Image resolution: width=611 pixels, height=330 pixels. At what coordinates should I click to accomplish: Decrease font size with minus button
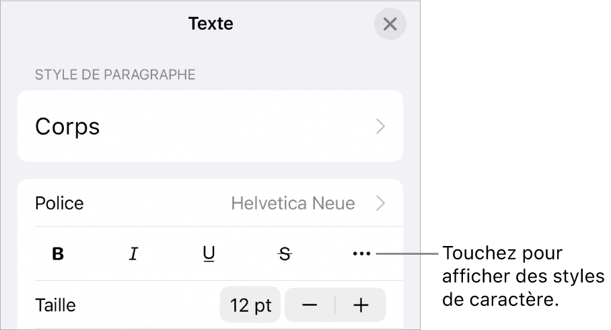310,305
